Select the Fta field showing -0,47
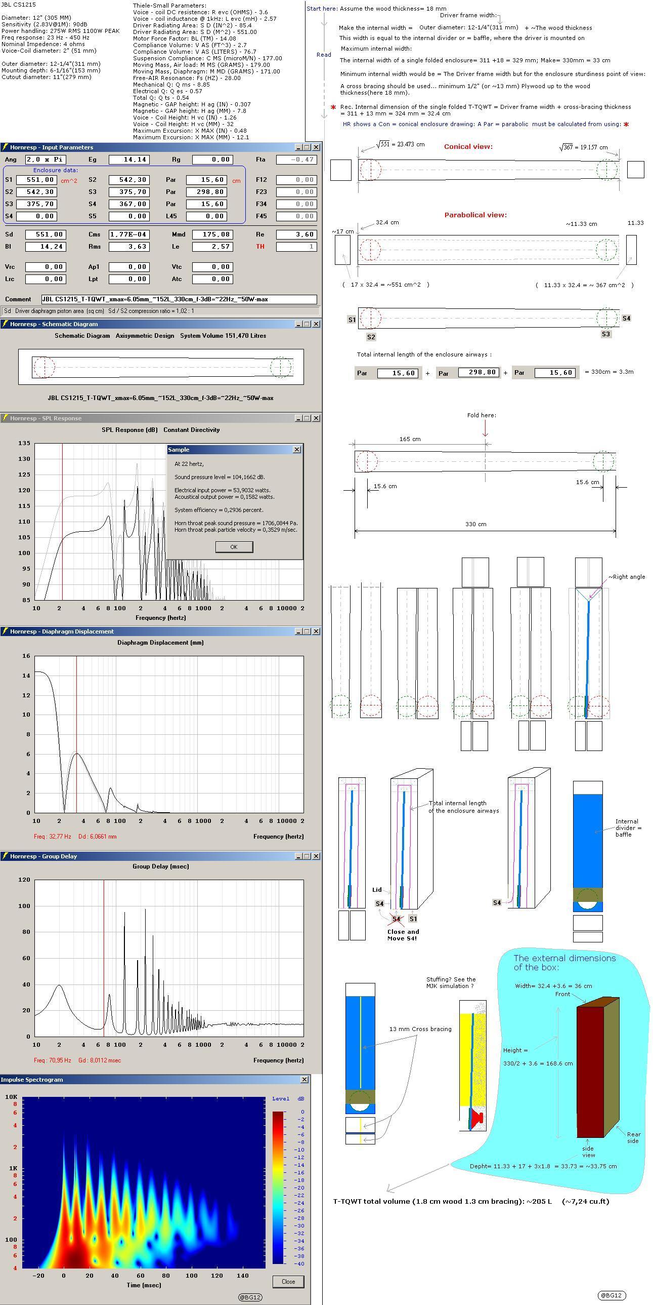Image resolution: width=653 pixels, height=1305 pixels. [296, 160]
